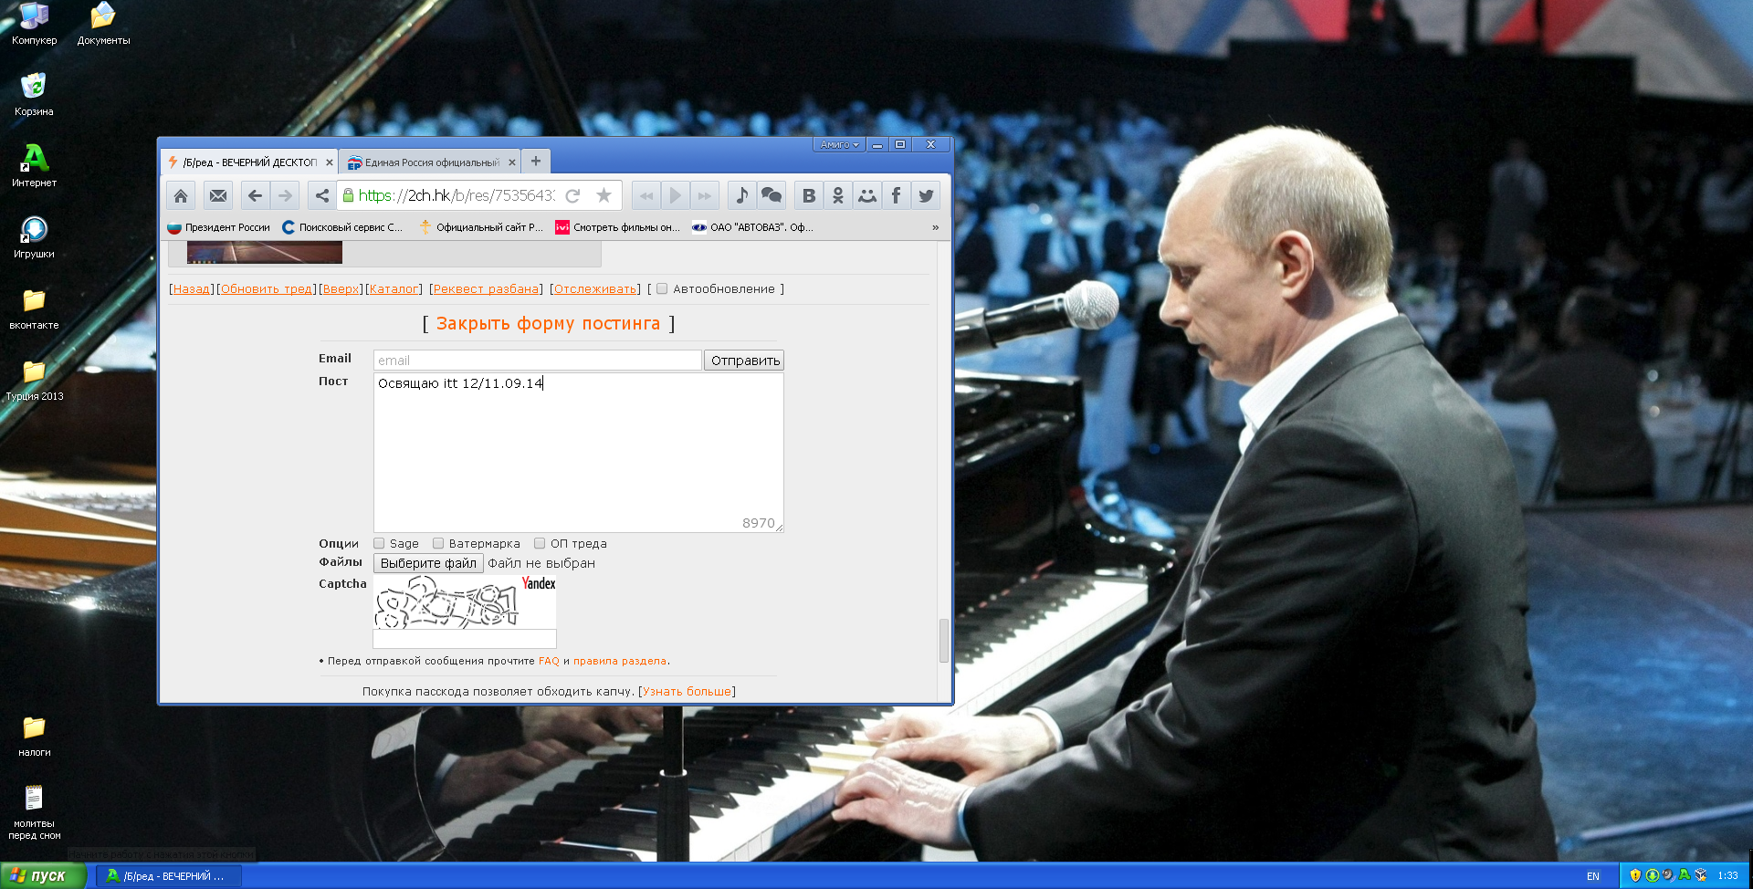Open Odnoklassniki from the toolbar
This screenshot has height=889, width=1753.
point(838,195)
